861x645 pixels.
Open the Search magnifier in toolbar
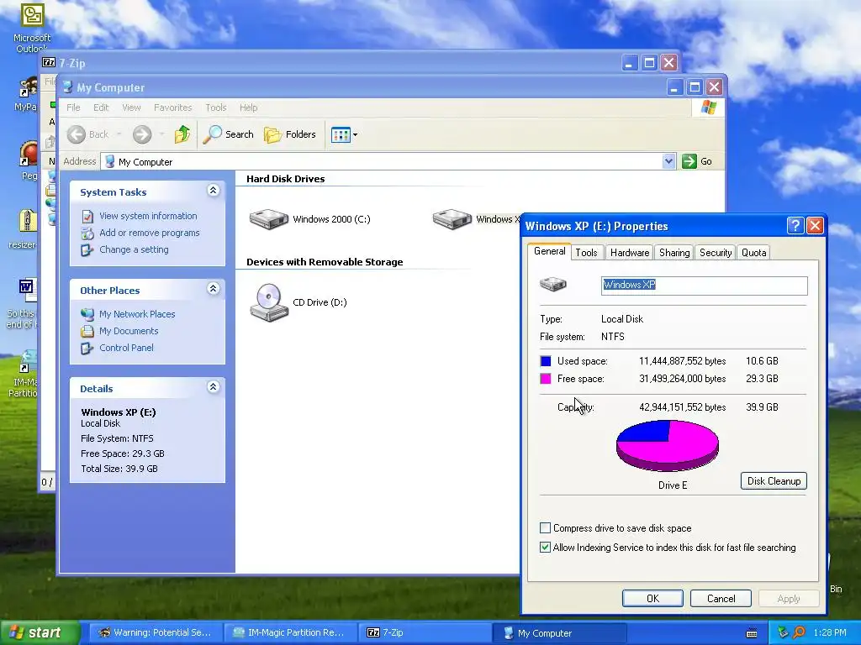click(x=213, y=134)
